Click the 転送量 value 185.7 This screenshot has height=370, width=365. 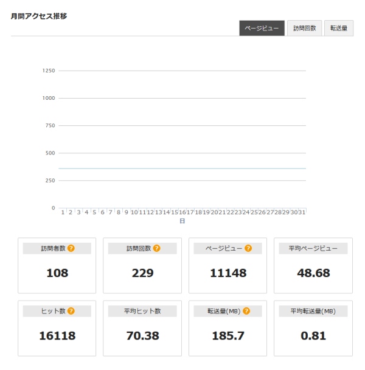tap(228, 336)
